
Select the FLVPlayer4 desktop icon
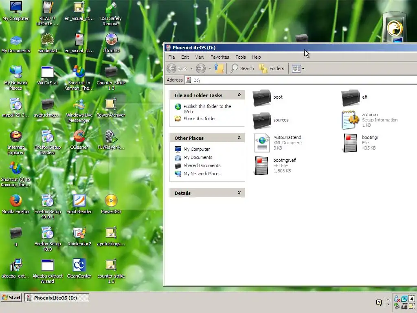point(111,140)
